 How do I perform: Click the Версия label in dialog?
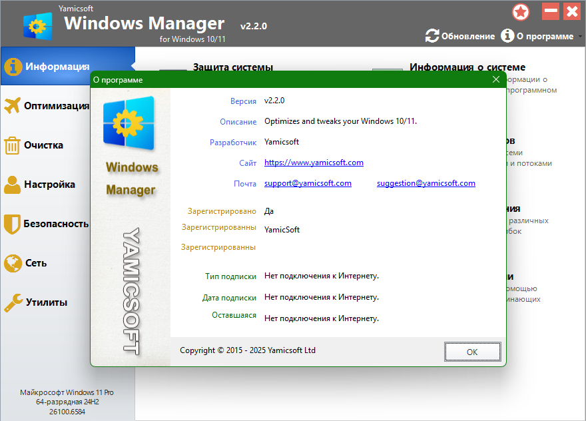243,101
